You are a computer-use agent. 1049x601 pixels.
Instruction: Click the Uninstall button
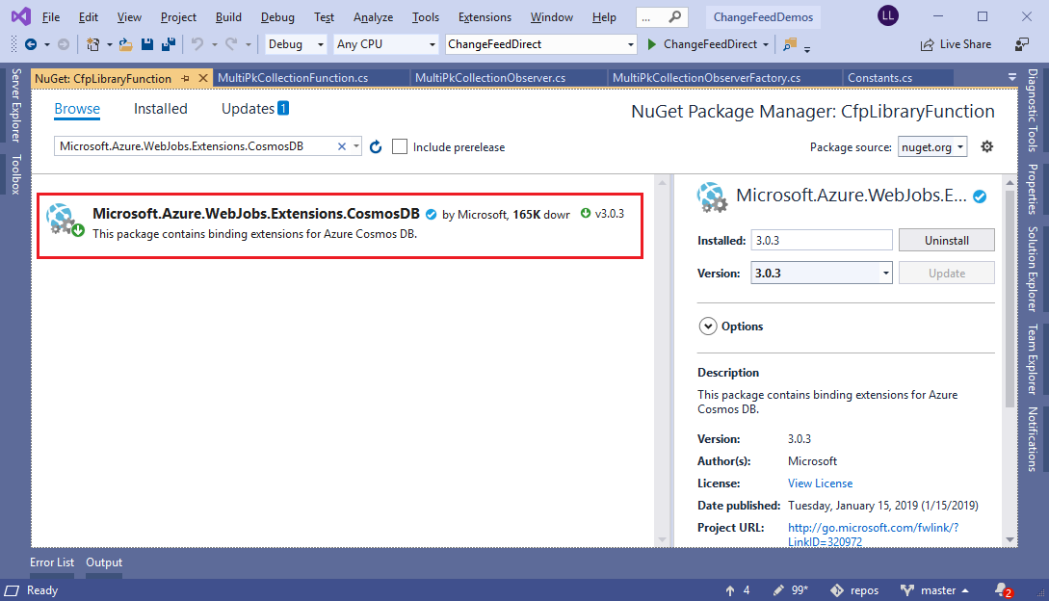946,240
